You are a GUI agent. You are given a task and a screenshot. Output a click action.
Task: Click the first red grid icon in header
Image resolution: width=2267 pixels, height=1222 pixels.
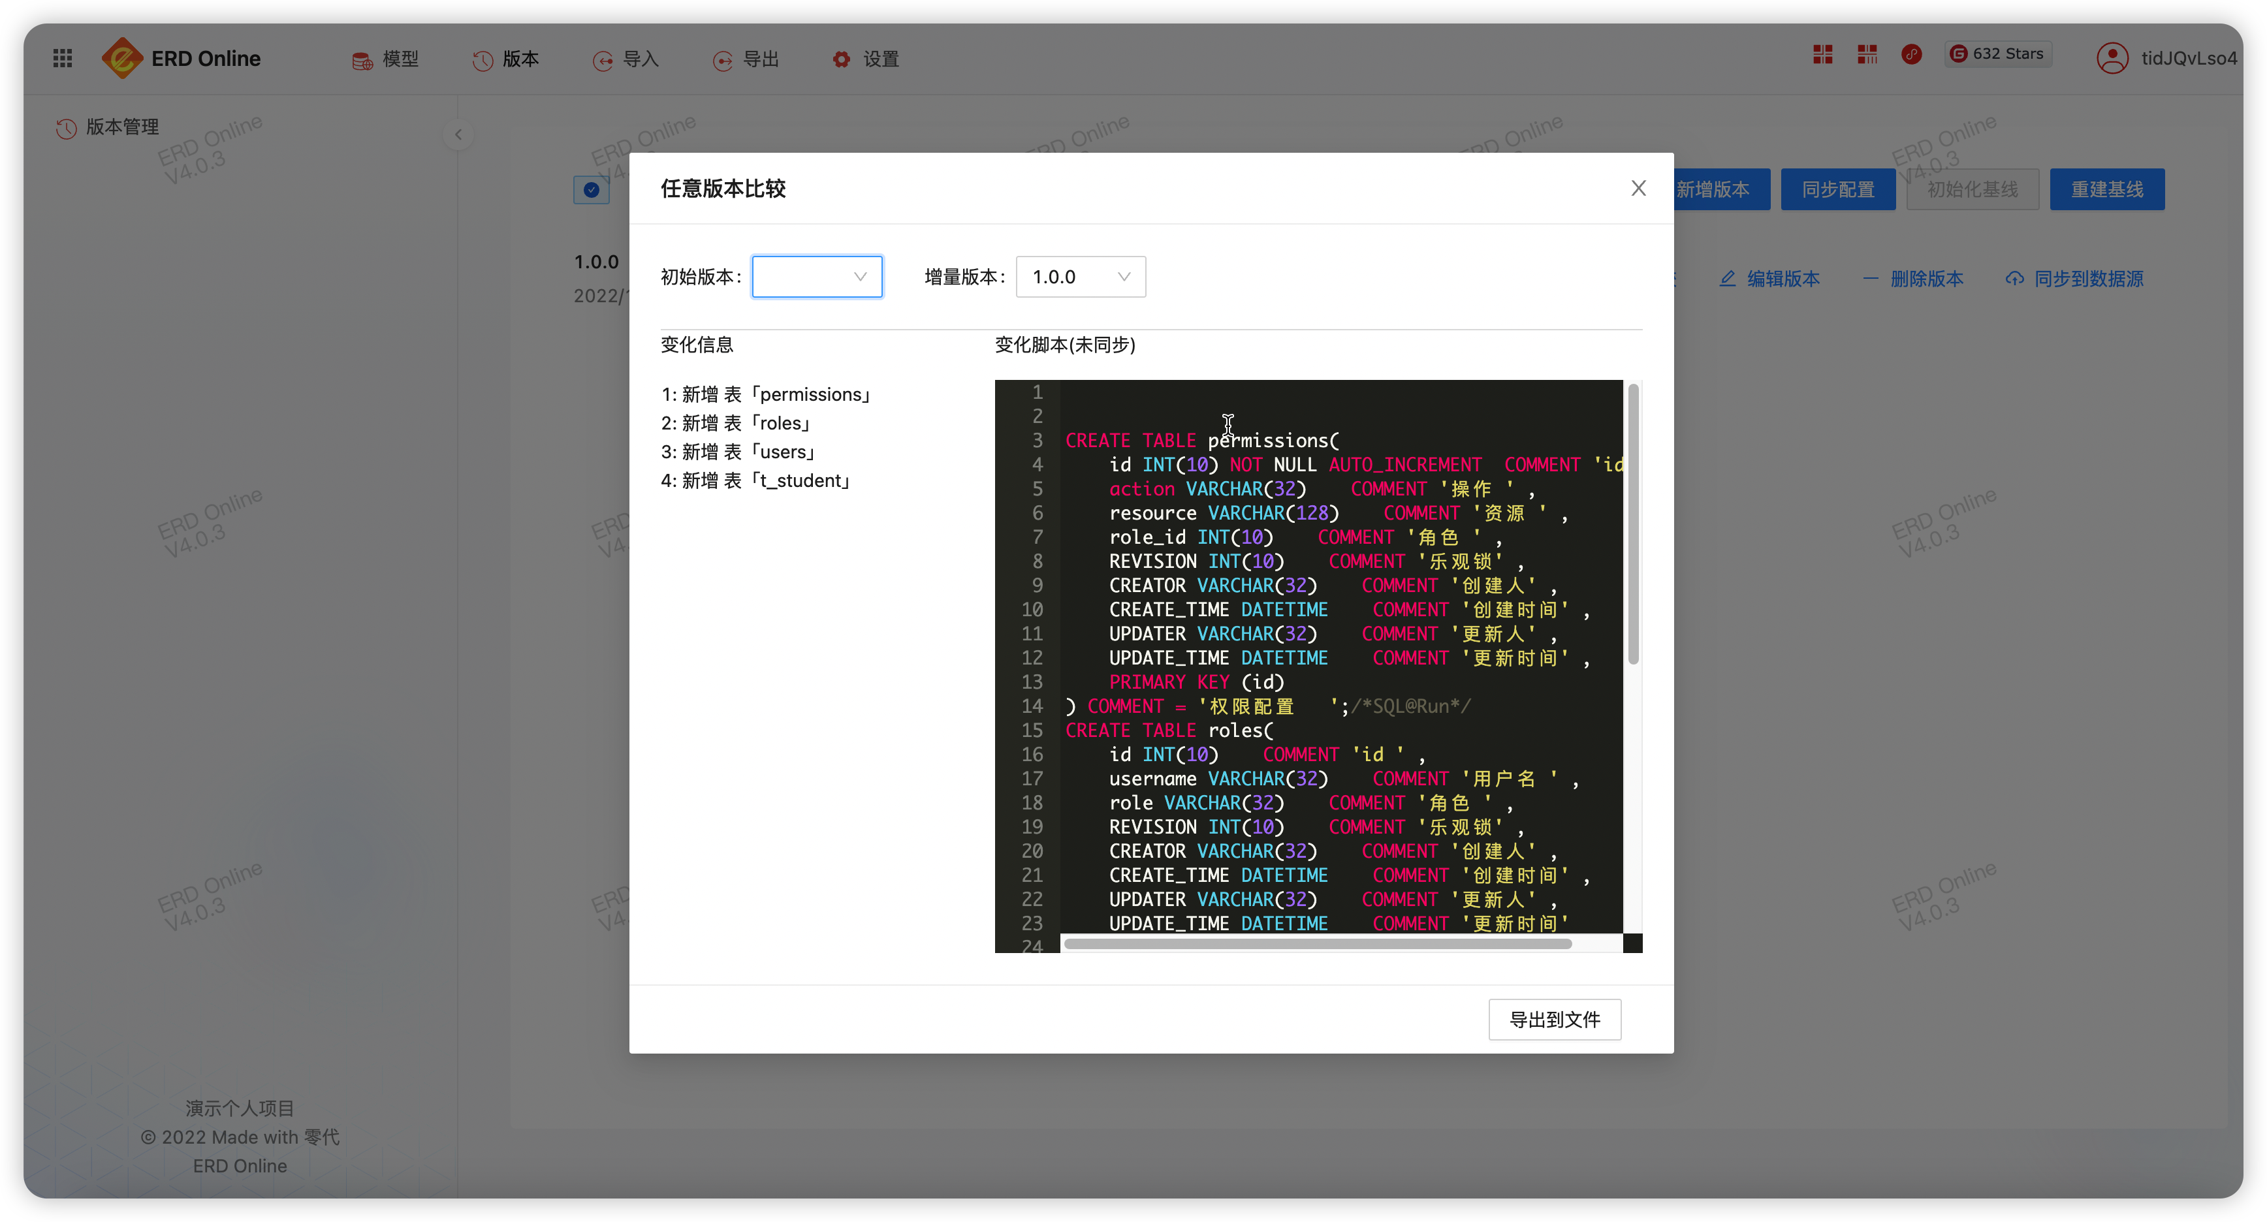pos(1822,55)
